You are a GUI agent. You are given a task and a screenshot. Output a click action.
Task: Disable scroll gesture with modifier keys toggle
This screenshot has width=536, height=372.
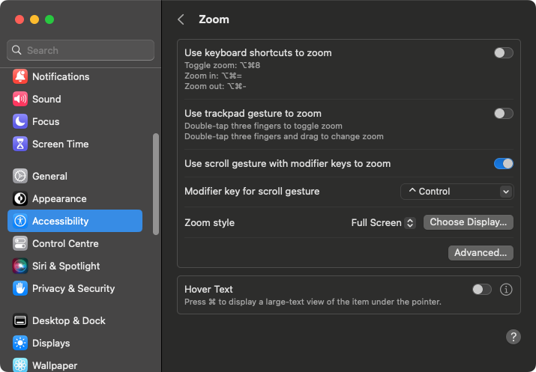click(504, 163)
